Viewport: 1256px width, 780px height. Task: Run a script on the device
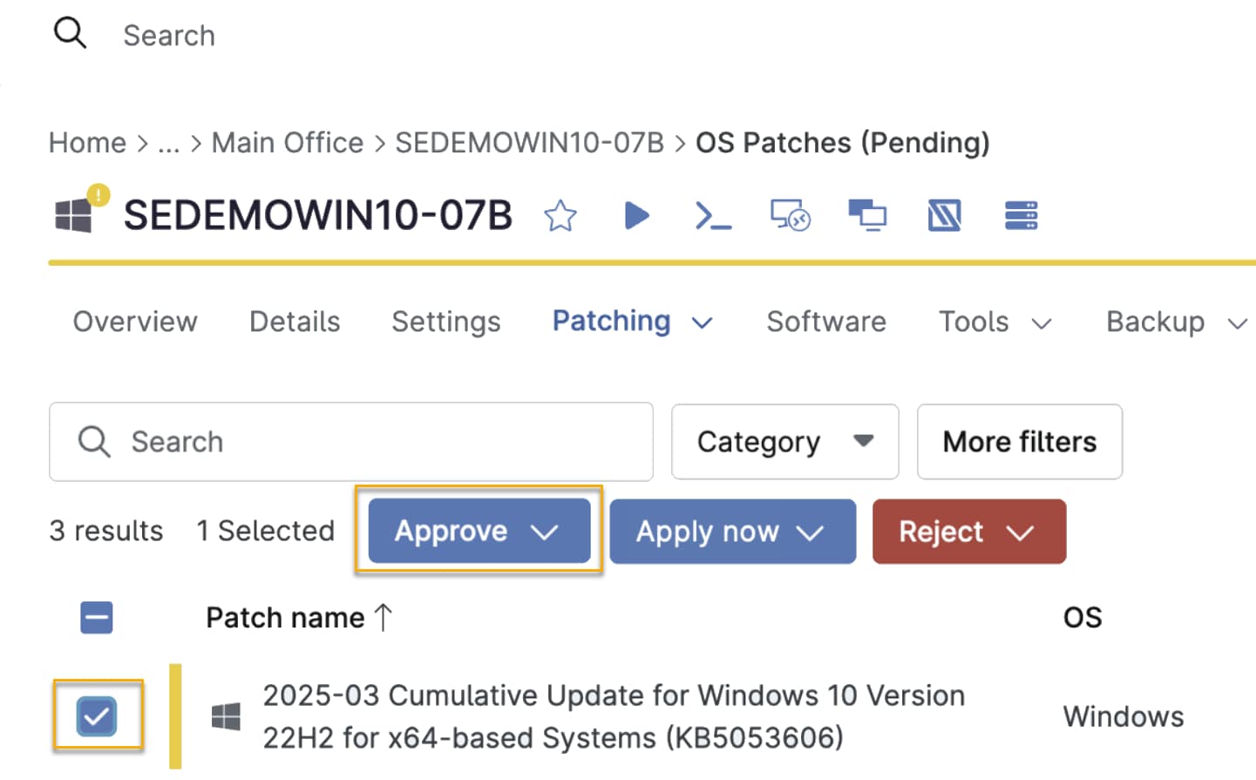tap(637, 215)
